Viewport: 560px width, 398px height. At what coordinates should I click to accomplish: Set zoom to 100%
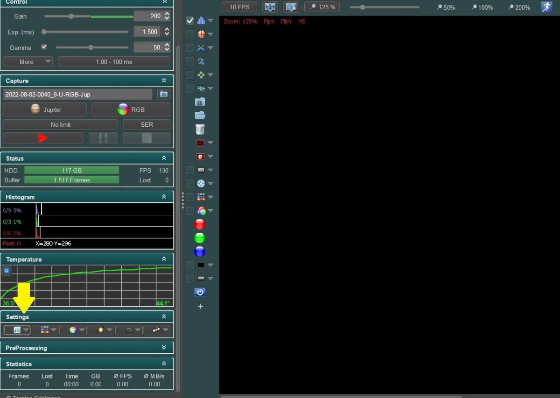[482, 7]
